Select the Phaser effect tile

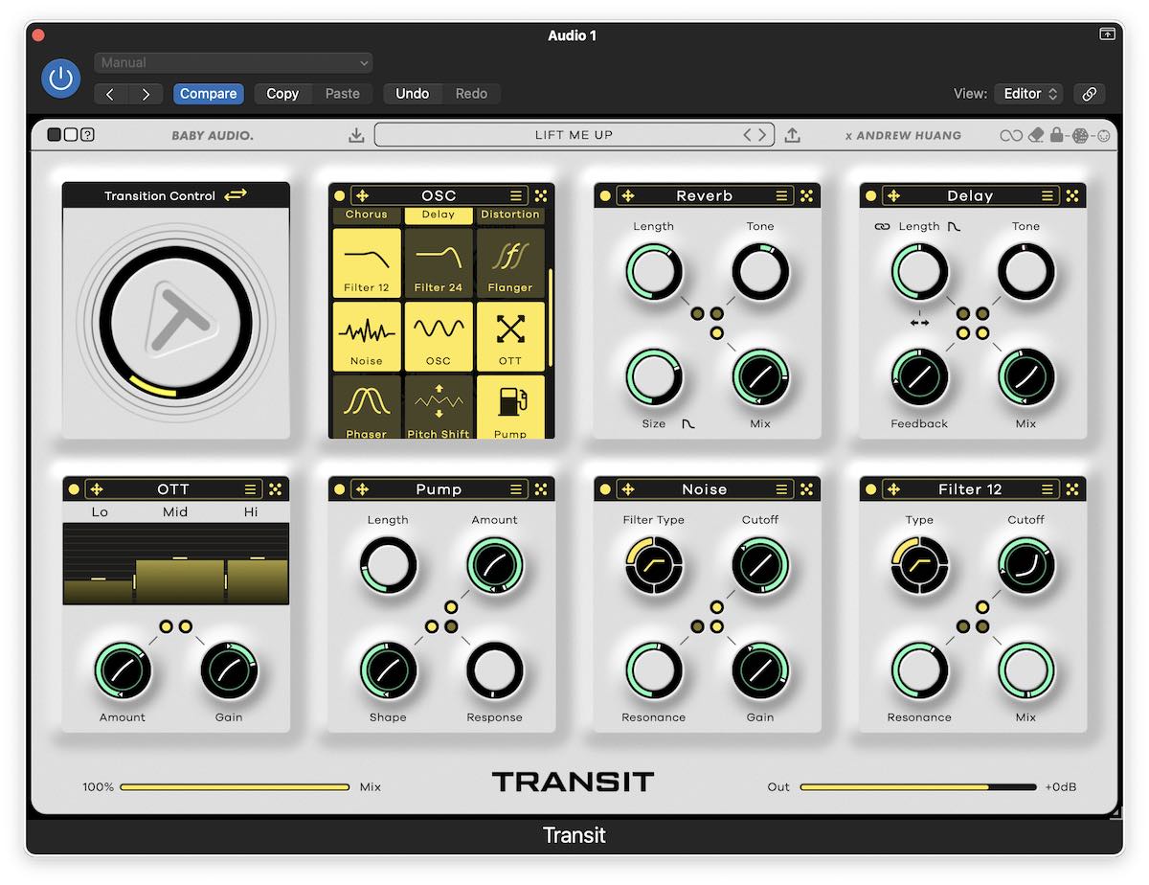click(367, 407)
